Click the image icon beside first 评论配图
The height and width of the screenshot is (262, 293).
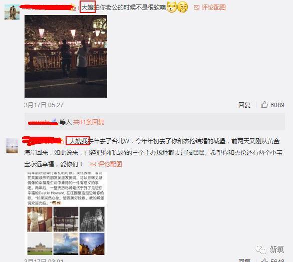click(x=197, y=8)
